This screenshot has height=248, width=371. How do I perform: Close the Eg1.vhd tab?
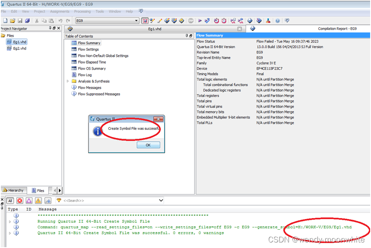pyautogui.click(x=240, y=29)
